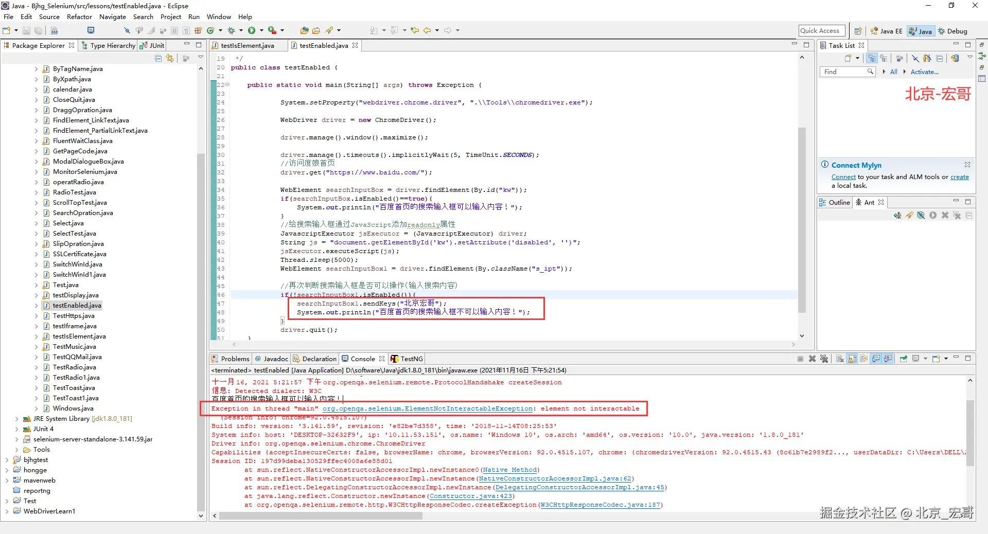Image resolution: width=988 pixels, height=534 pixels.
Task: Click Run Last Tool external tools icon
Action: click(272, 31)
